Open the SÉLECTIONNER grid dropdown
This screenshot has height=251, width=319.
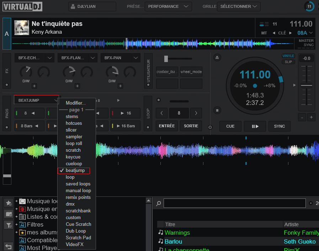click(239, 6)
